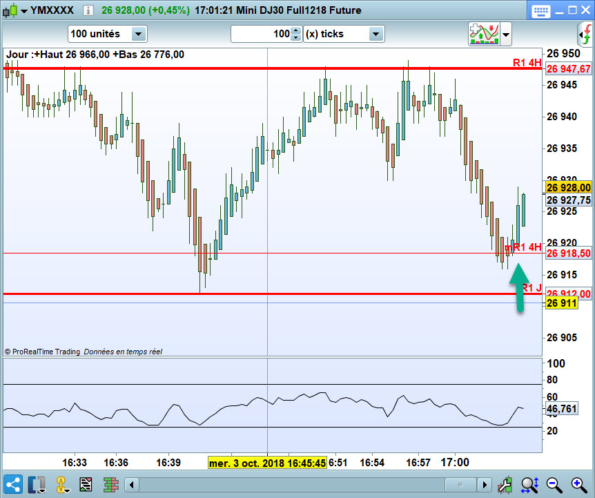This screenshot has width=595, height=498.
Task: Click the scroll right arrow of chart scrollbar
Action: 484,485
